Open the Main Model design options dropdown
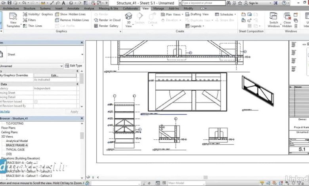Viewport: 309px width, 186px height. (x=186, y=183)
